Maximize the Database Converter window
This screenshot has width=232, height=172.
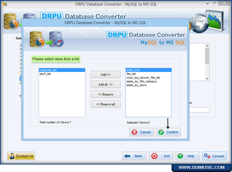pos(215,3)
